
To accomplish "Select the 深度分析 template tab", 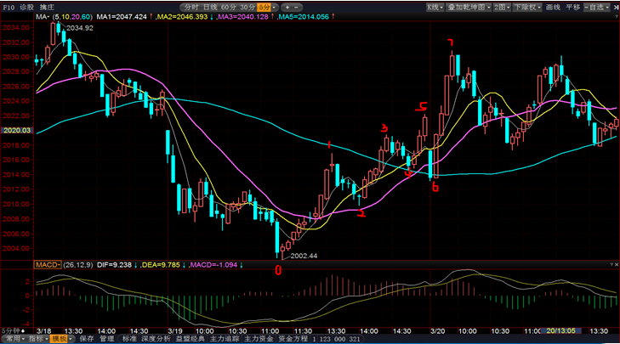I will coord(156,339).
